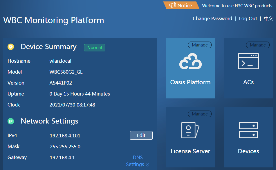
Task: Click the Hostname field label
Action: [19, 61]
